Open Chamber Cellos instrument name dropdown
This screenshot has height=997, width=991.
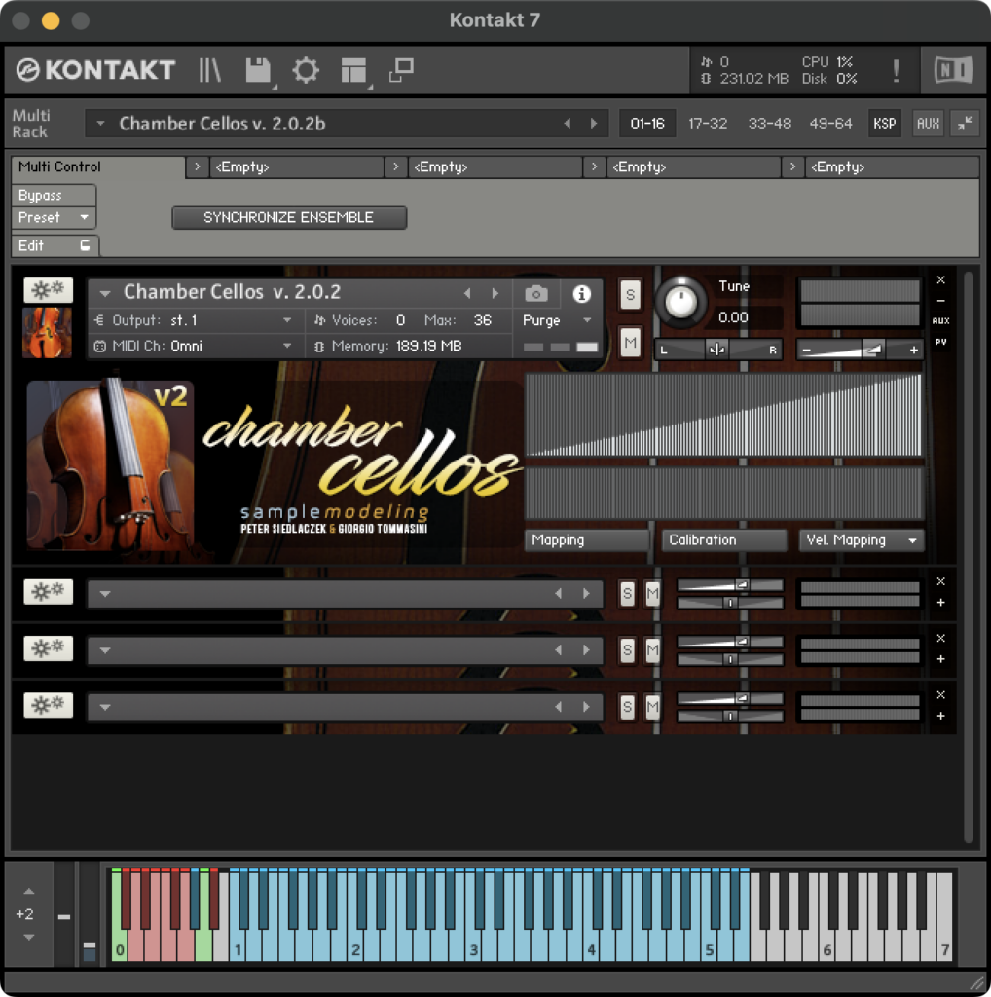coord(105,293)
